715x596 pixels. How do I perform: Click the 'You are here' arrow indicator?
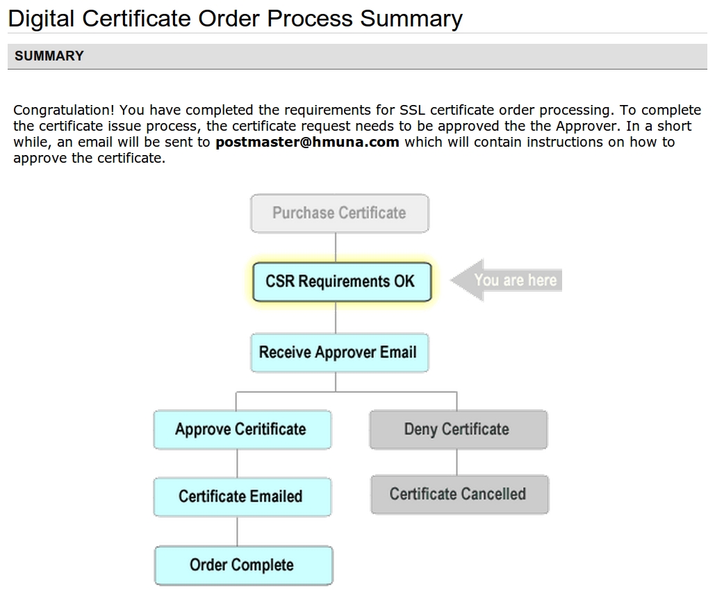[x=507, y=280]
